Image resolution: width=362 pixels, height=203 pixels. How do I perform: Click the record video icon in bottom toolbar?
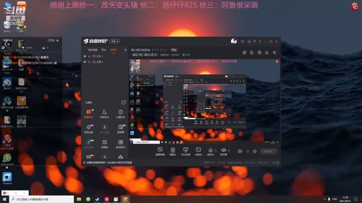[x=240, y=151]
